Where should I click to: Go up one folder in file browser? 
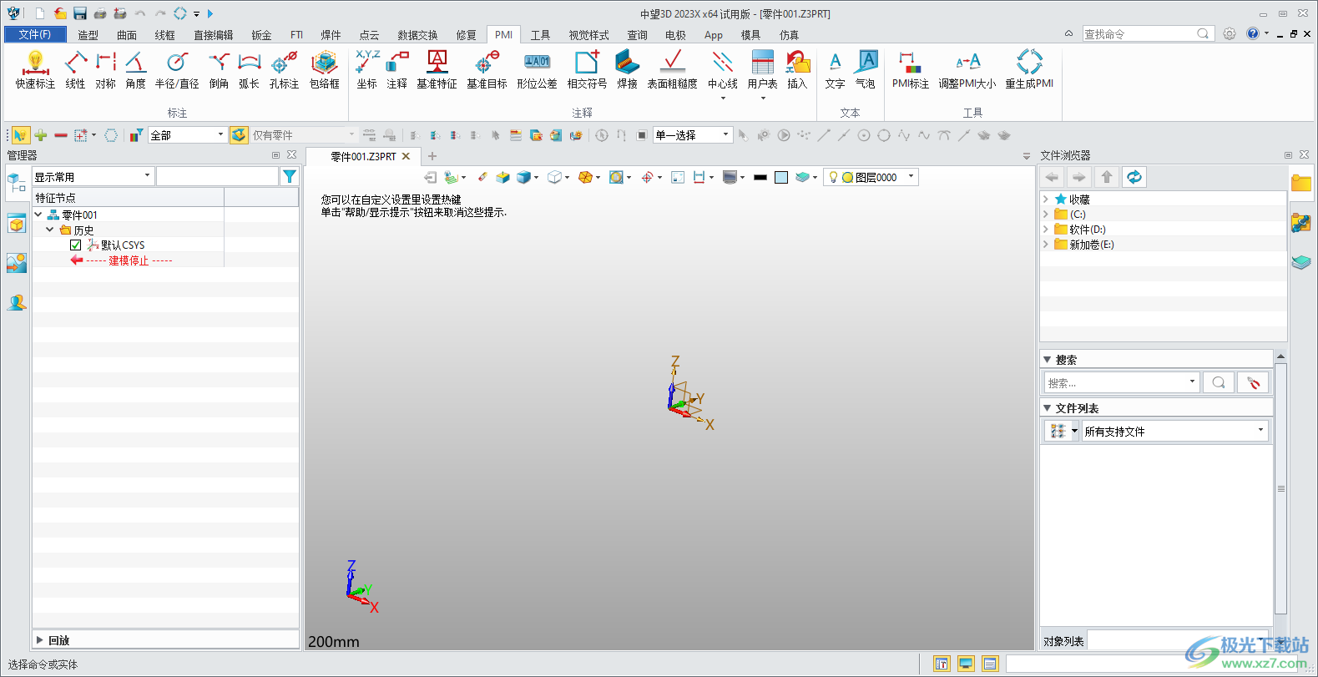[1106, 177]
